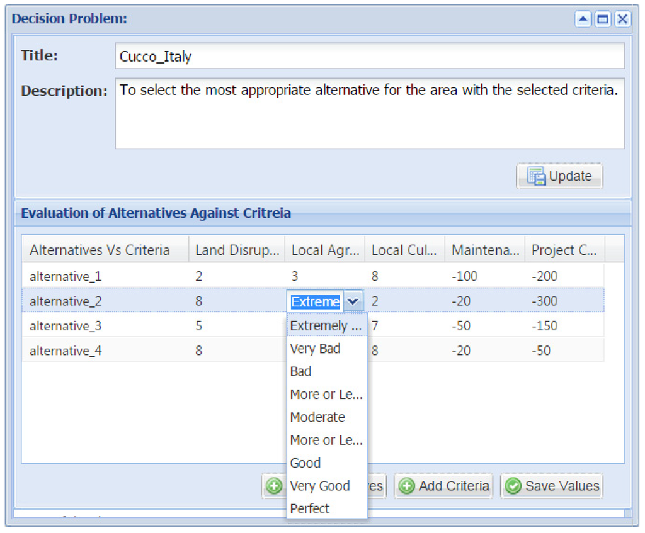Sort by the Land Disruption column header

[x=237, y=250]
